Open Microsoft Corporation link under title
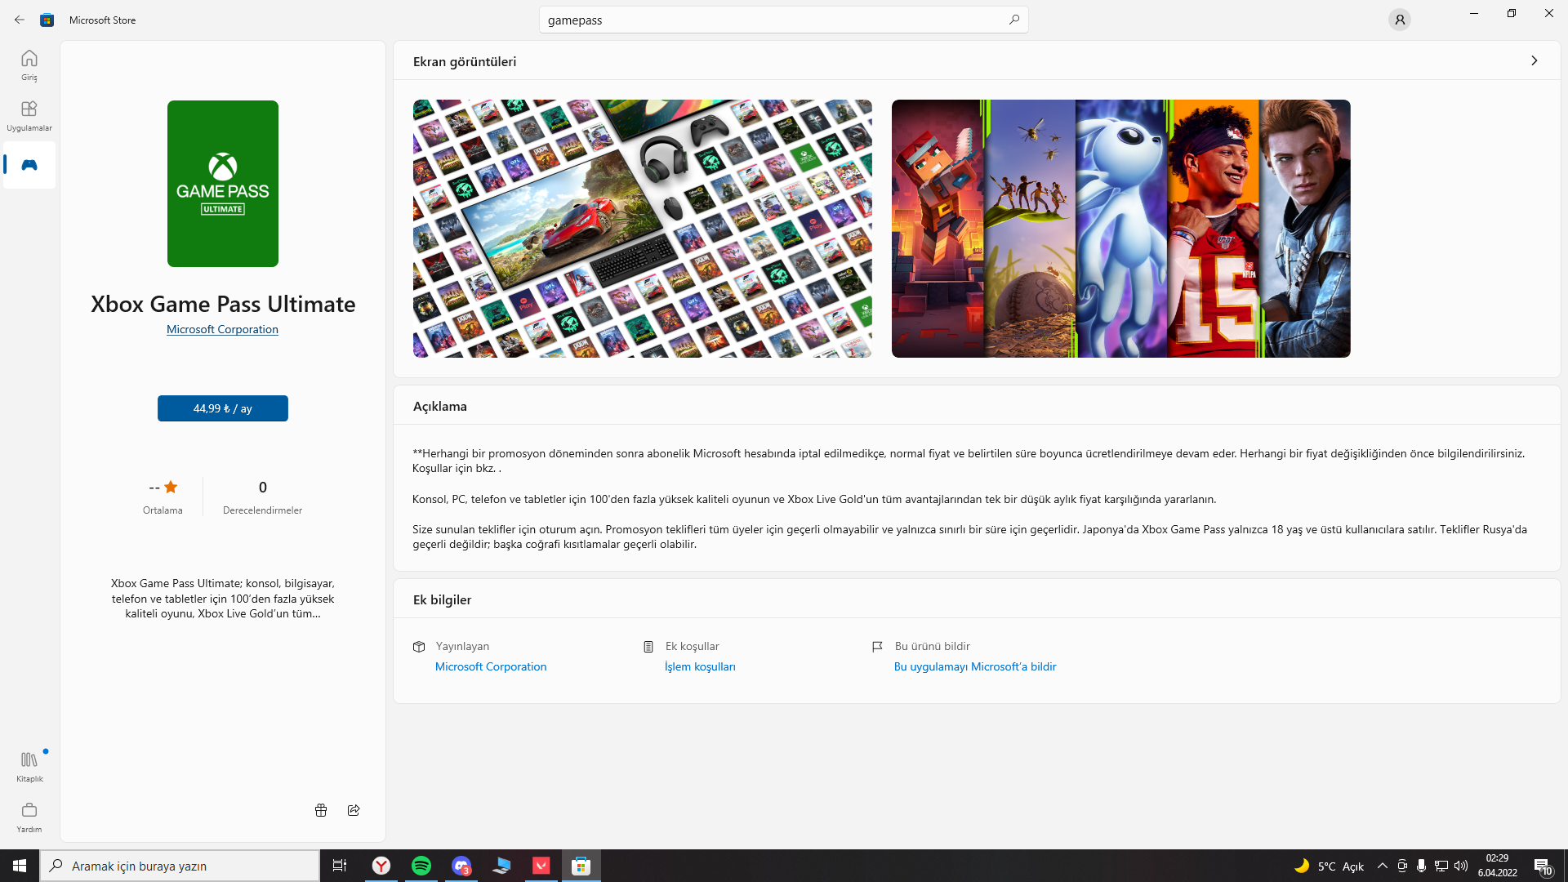Screen dimensions: 1568x882 (x=222, y=329)
